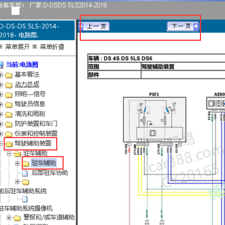
Task: Select the 动力总成 folder icon
Action: (x=9, y=85)
